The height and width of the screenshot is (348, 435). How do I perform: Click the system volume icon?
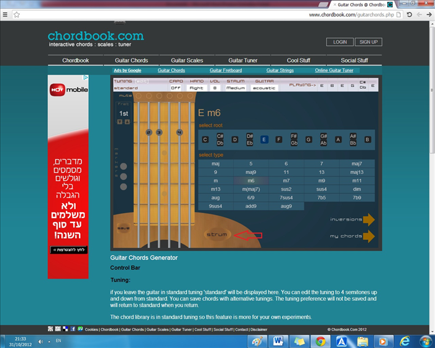click(x=40, y=342)
